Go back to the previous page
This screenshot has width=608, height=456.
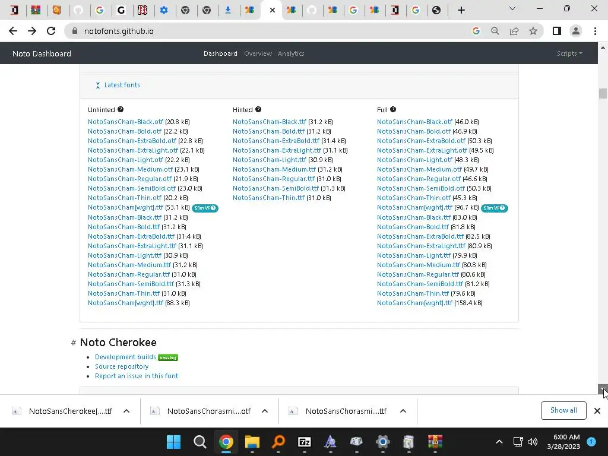tap(13, 31)
